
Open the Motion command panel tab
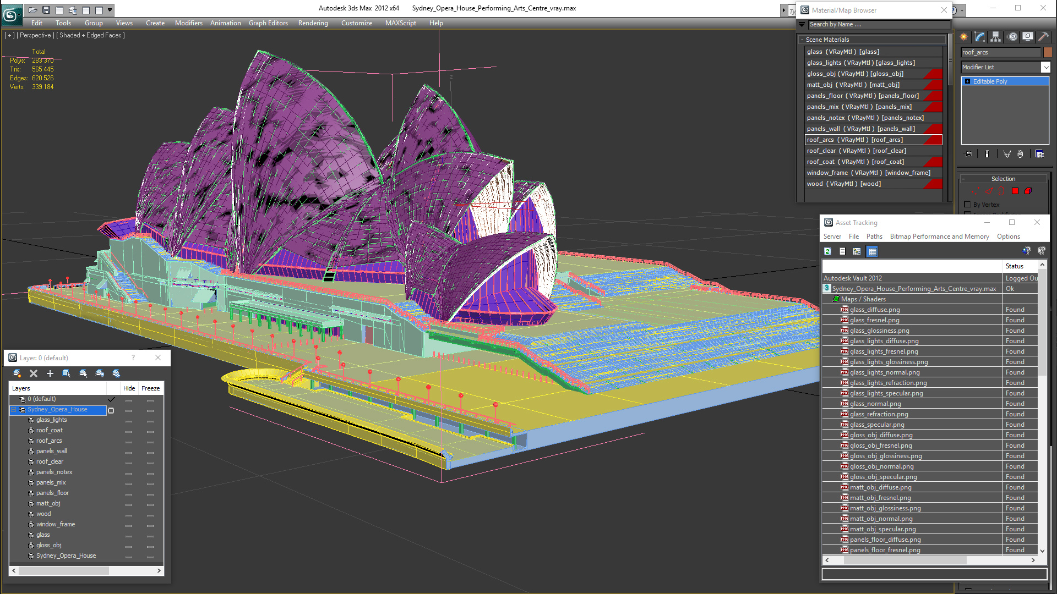(x=1012, y=37)
